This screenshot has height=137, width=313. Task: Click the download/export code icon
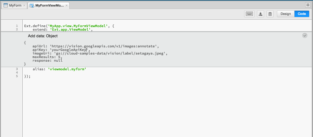[x=260, y=14]
